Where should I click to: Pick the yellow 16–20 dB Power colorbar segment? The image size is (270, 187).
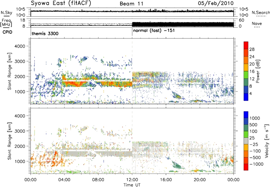[246, 67]
